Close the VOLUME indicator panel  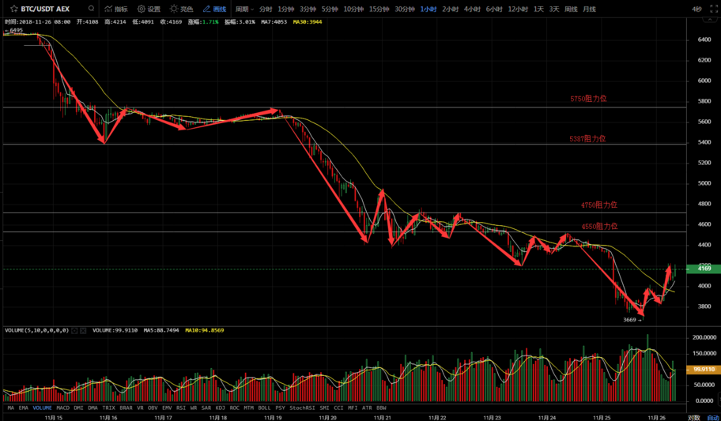point(83,330)
